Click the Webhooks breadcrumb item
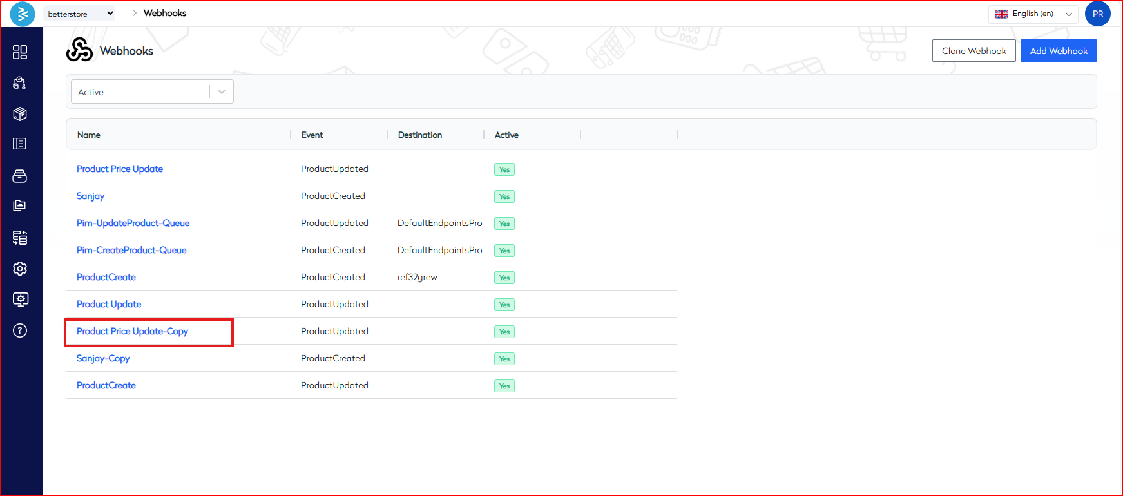The image size is (1123, 496). 165,13
